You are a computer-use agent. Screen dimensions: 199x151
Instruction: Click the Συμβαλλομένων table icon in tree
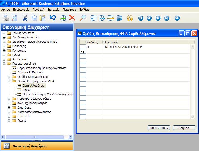(19, 86)
